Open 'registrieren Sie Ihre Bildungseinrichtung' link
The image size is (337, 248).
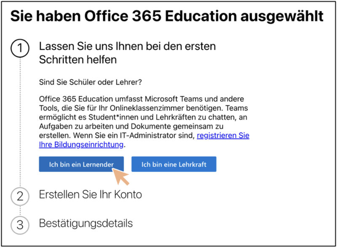coord(223,135)
